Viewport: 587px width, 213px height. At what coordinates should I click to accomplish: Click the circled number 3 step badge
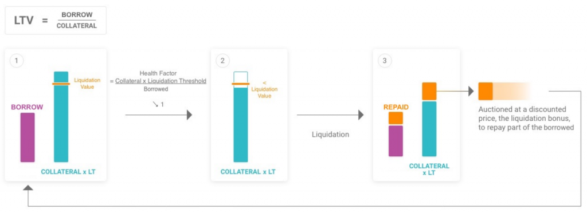385,61
